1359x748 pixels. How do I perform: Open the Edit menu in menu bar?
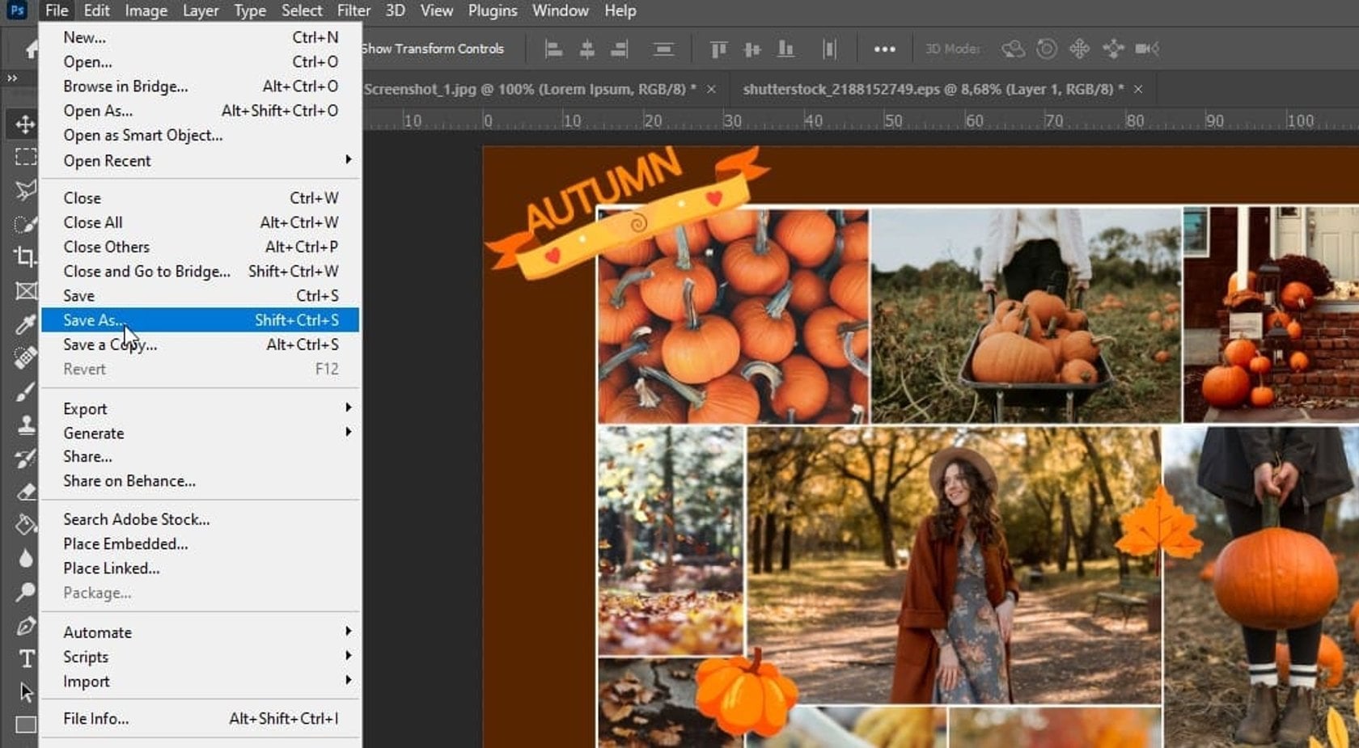coord(96,11)
